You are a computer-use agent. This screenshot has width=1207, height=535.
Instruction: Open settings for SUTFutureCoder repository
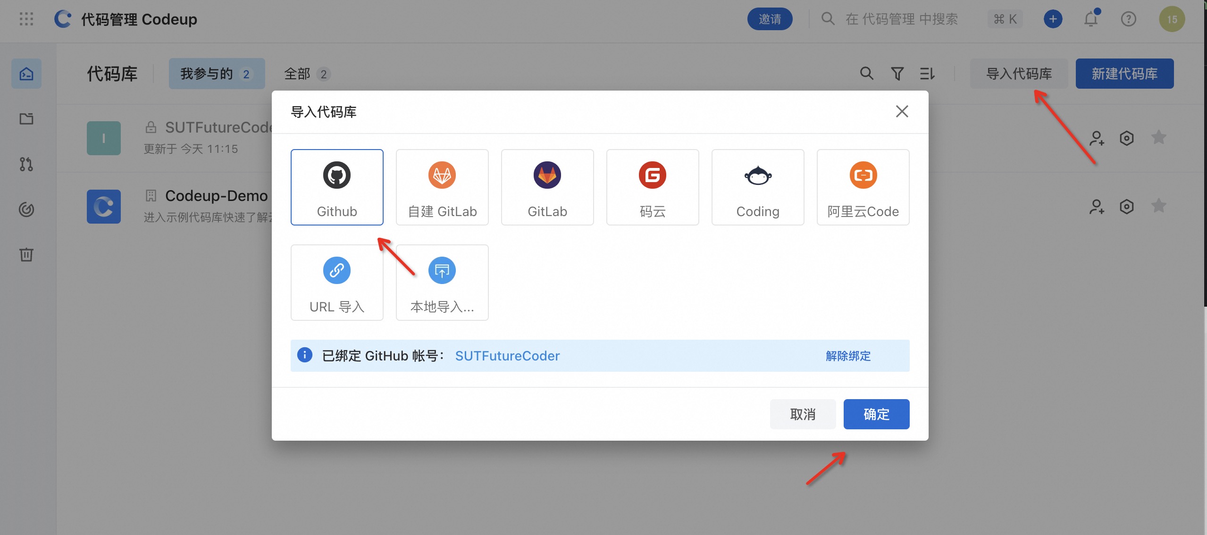(1127, 138)
